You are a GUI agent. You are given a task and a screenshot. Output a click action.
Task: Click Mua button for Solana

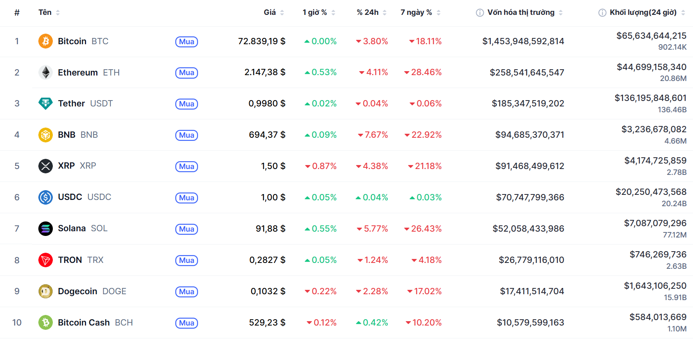point(187,229)
